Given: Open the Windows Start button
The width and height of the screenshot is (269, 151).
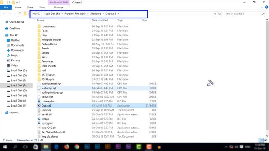Looking at the screenshot, I should (x=5, y=147).
